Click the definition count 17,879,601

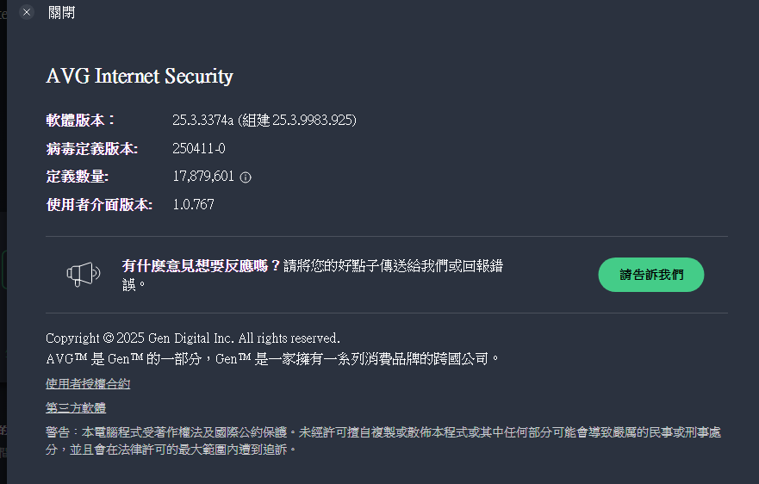[203, 177]
